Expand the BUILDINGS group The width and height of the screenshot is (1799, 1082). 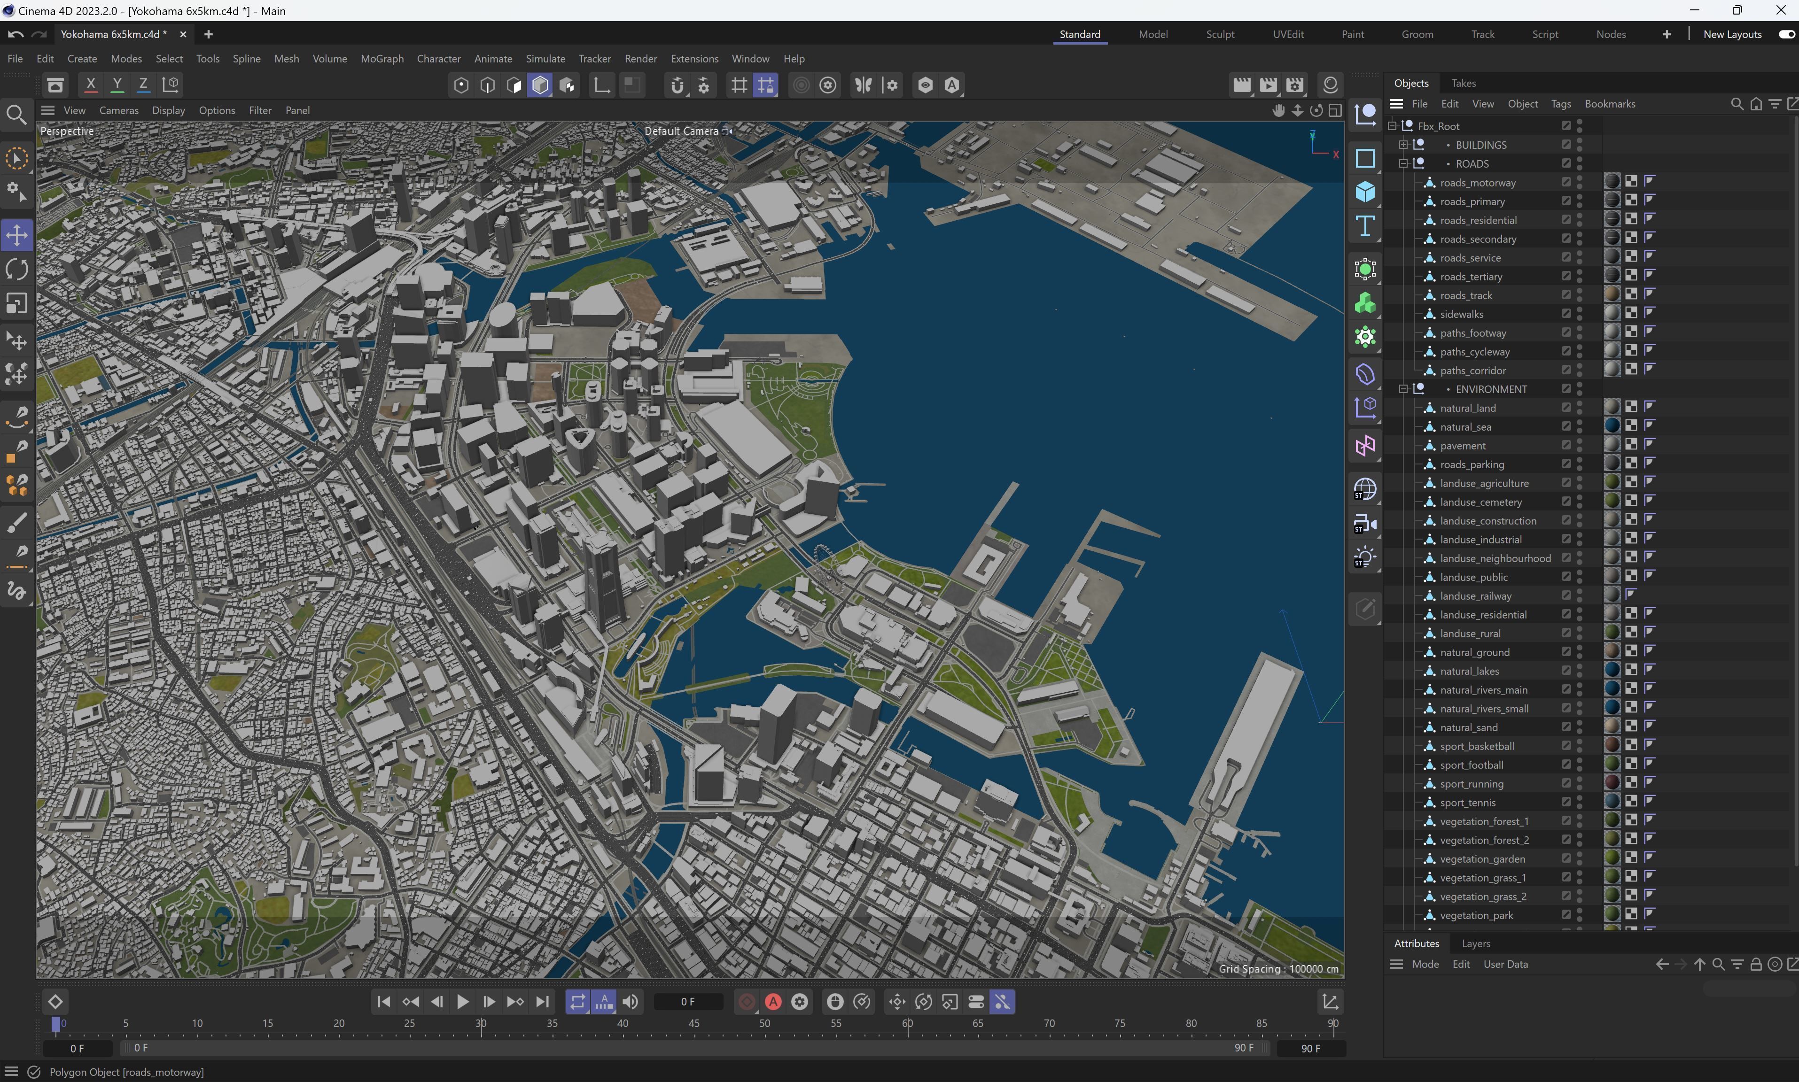point(1403,144)
